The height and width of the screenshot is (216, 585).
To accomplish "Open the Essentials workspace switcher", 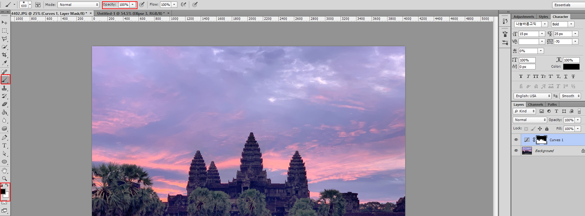I will [568, 5].
